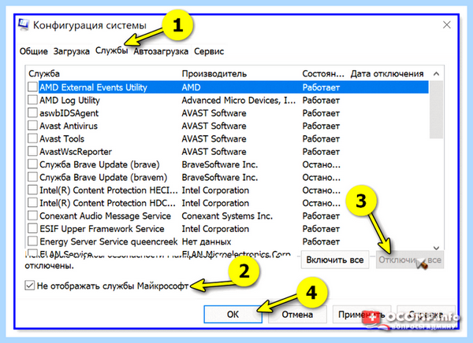Sort by Дата отключения column header

389,74
